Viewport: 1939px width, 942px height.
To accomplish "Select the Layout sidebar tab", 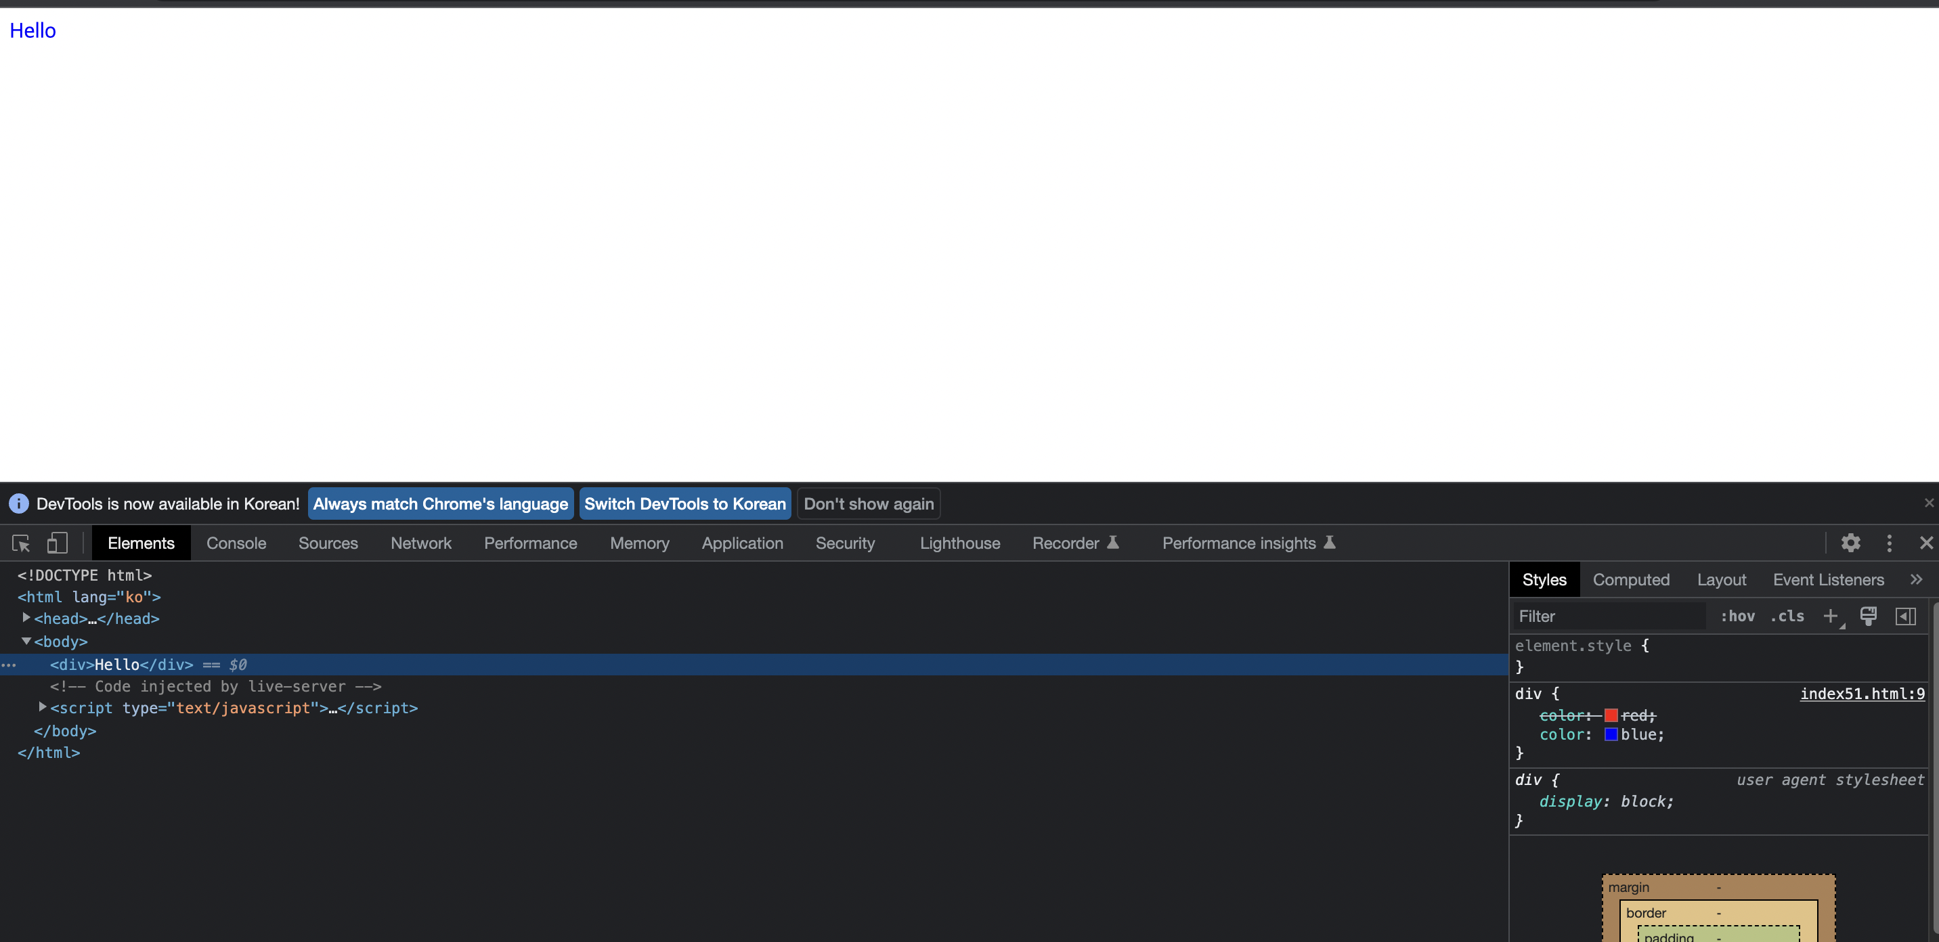I will [1722, 579].
